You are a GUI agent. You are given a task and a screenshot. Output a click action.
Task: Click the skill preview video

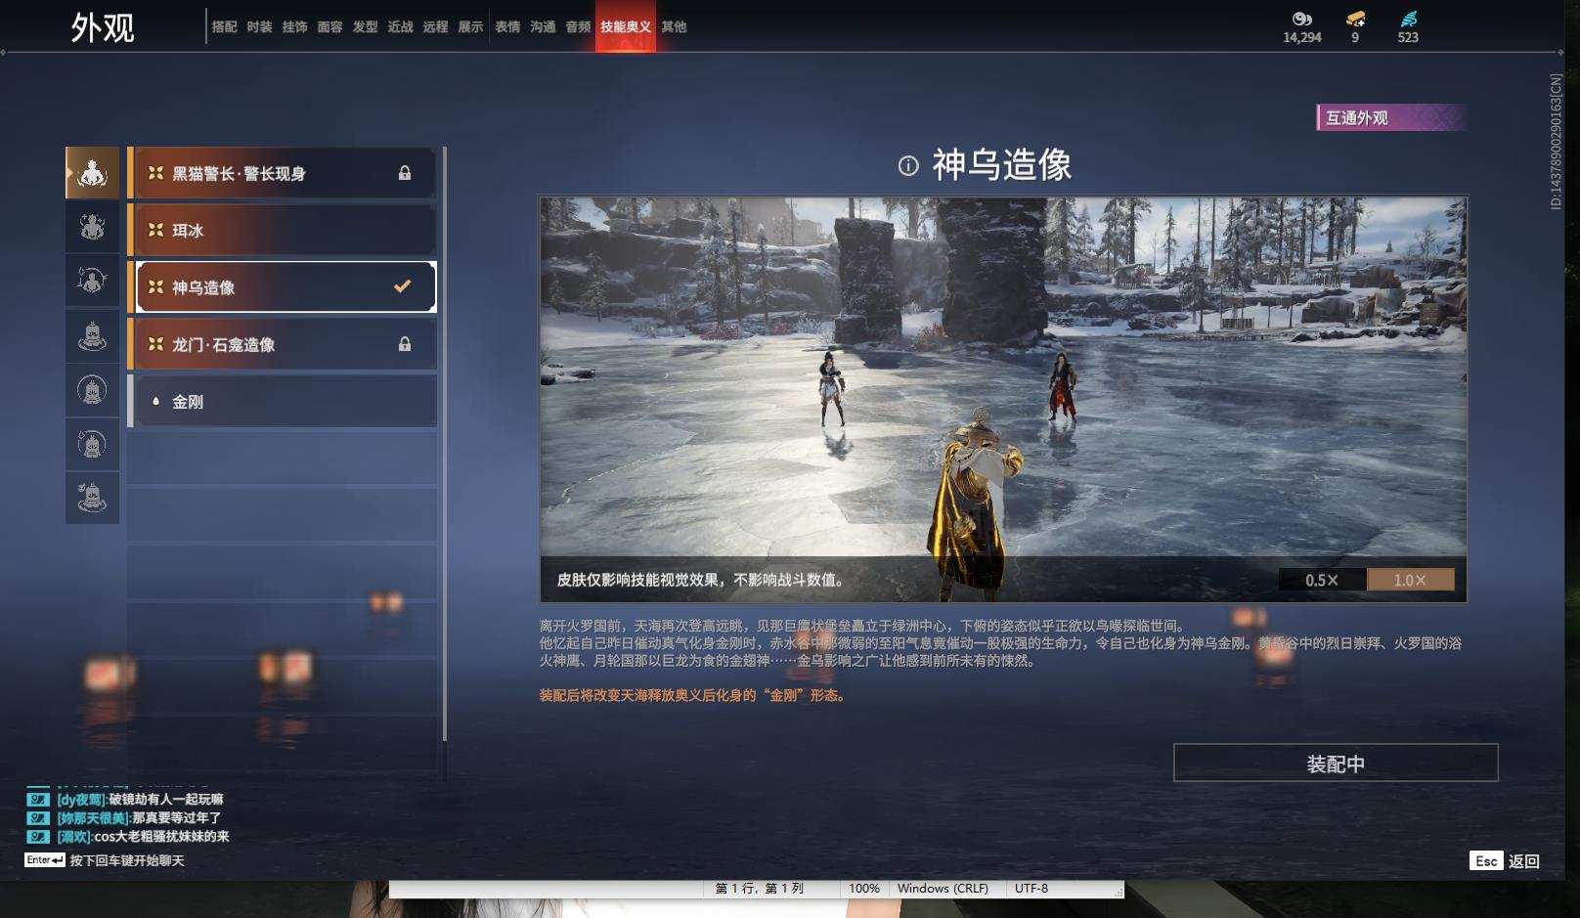tap(1003, 399)
